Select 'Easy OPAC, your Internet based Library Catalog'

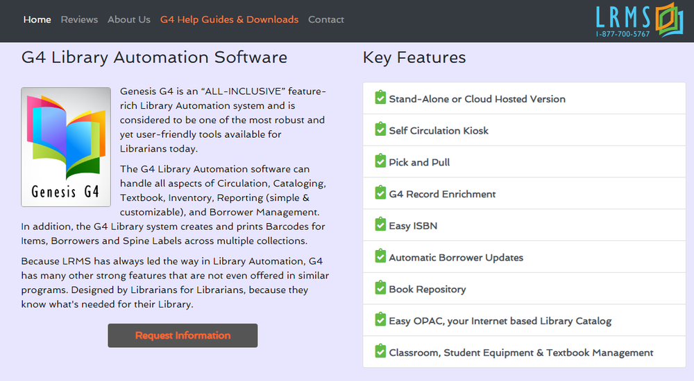point(500,321)
